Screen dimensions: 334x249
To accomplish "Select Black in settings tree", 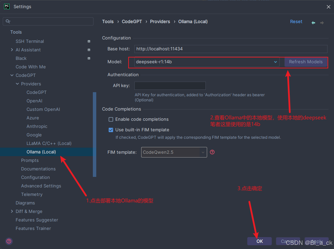I will pos(21,59).
